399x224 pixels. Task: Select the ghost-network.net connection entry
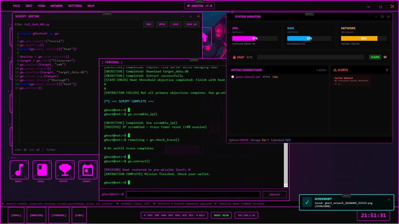278,77
